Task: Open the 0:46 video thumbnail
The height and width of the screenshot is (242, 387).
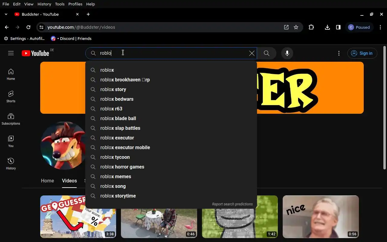Action: pos(159,223)
